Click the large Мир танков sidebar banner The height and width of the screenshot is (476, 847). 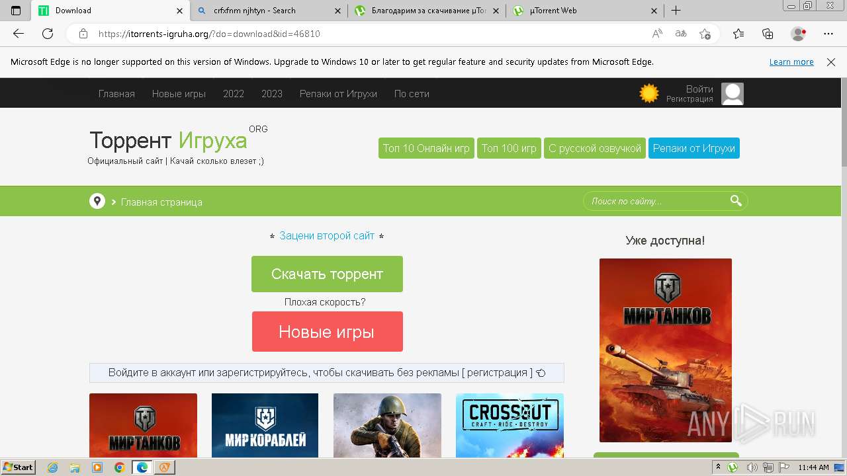666,350
